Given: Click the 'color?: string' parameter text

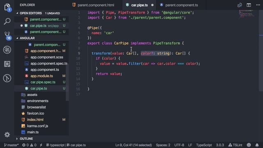Looking at the screenshot, I should (x=155, y=53).
